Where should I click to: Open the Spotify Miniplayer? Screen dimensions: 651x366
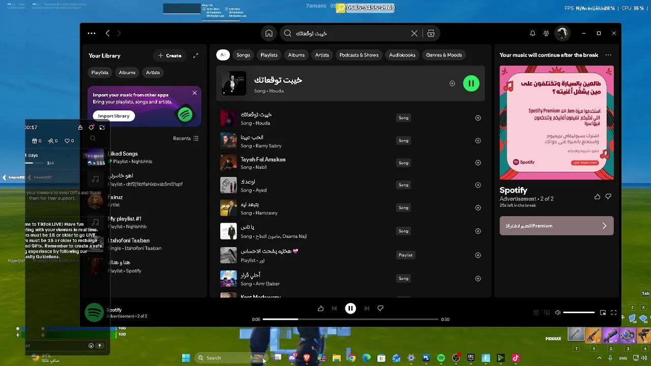point(603,313)
